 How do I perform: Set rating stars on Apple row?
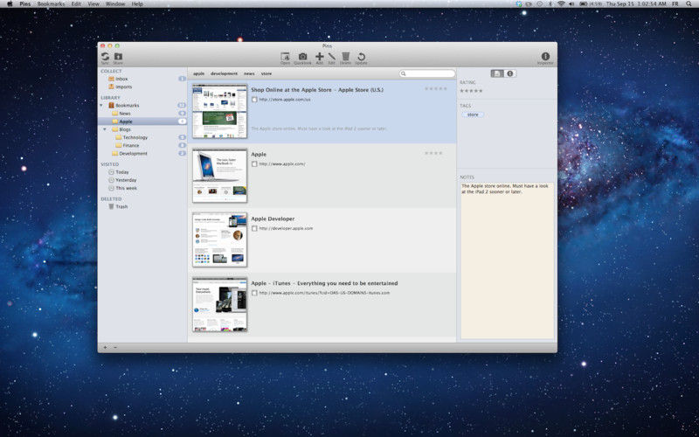click(x=433, y=153)
